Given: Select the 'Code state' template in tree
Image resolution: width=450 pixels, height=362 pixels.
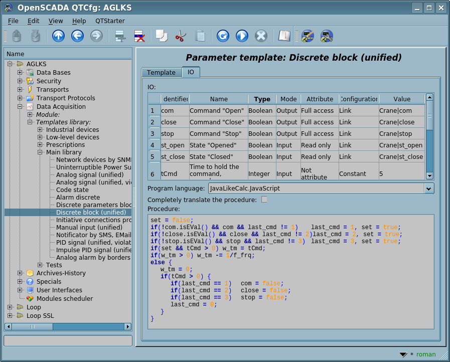Looking at the screenshot, I should (72, 190).
